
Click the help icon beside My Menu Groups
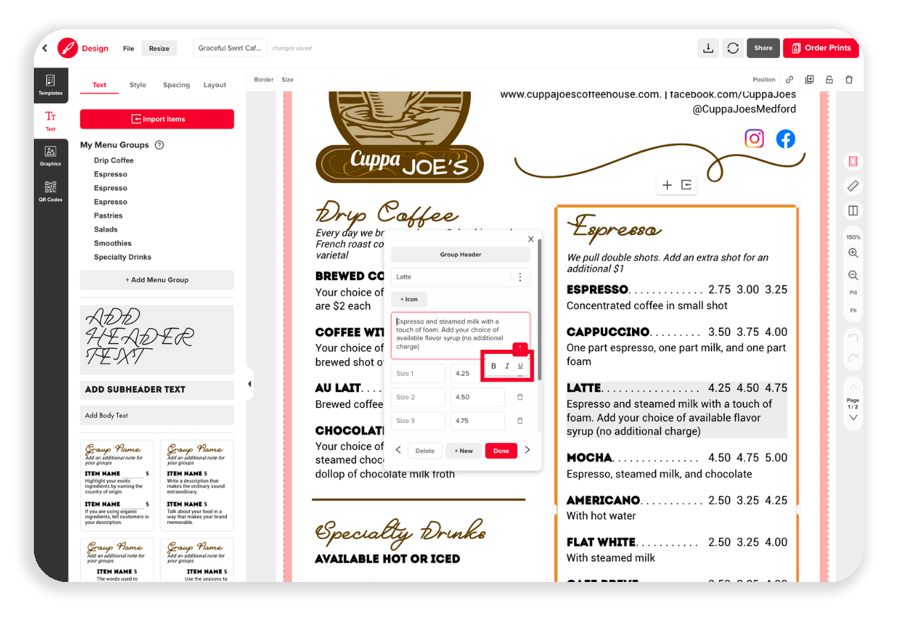click(x=160, y=145)
